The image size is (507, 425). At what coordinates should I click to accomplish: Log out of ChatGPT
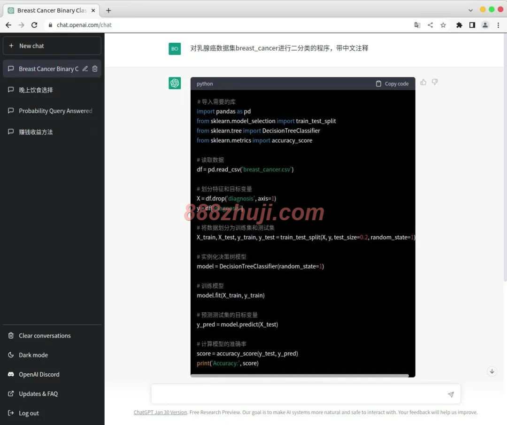pyautogui.click(x=52, y=413)
